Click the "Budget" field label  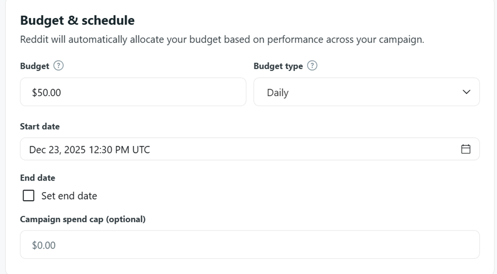pos(34,66)
